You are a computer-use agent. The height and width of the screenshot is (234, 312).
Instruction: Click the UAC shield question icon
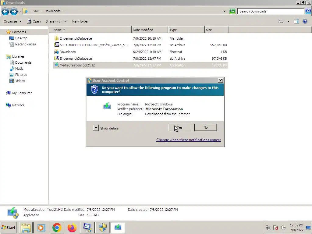[94, 90]
